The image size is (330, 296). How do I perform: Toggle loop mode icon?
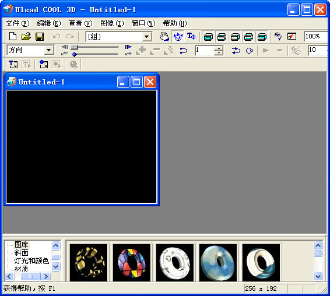coord(250,51)
